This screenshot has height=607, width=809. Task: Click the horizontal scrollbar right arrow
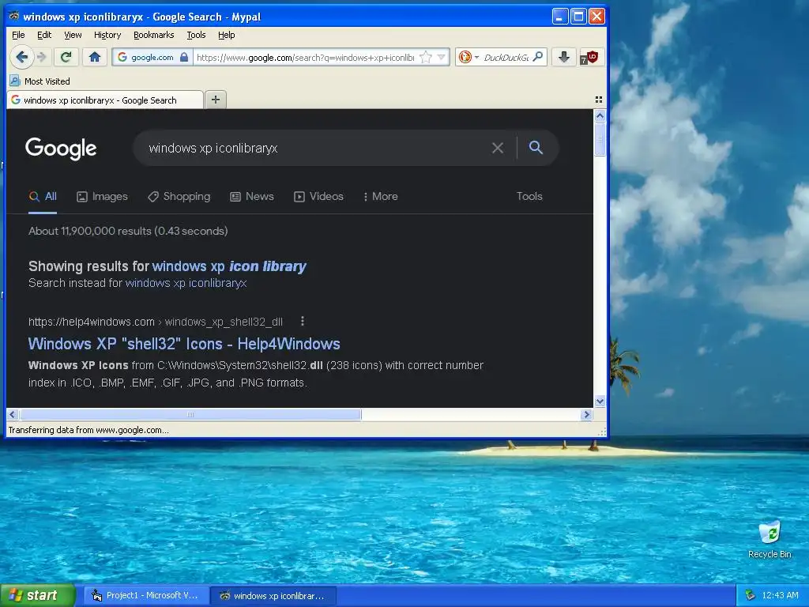586,414
